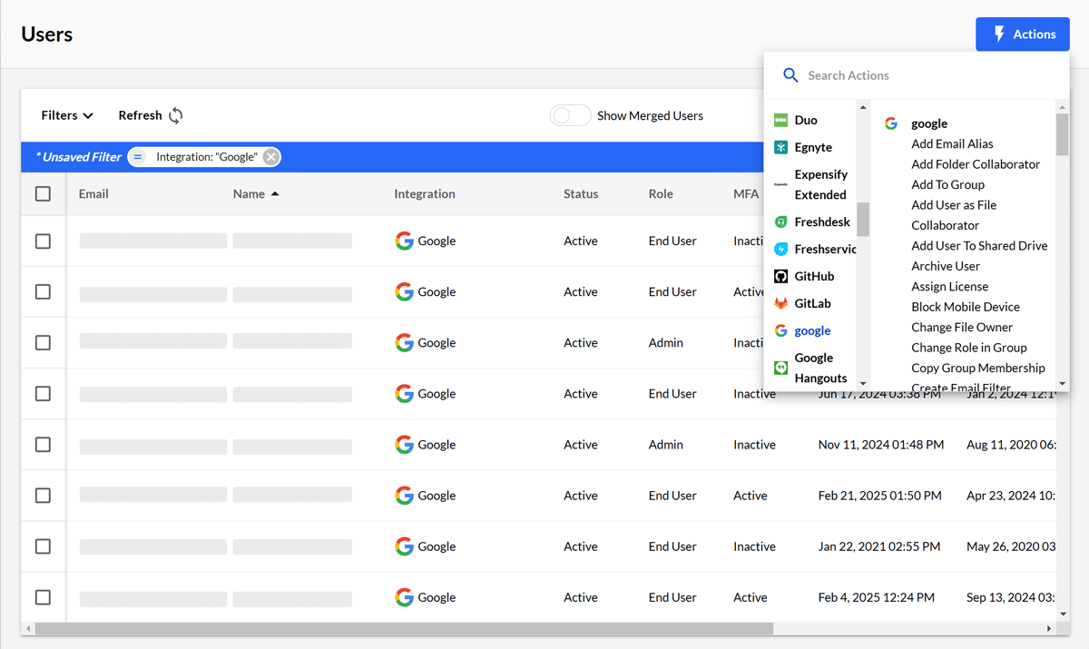This screenshot has width=1089, height=649.
Task: Toggle the Show Merged Users switch
Action: click(x=570, y=115)
